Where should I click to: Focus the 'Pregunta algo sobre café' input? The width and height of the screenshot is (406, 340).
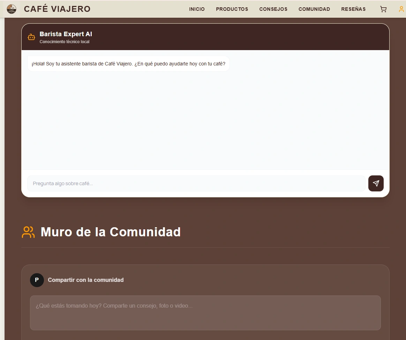[x=196, y=183]
